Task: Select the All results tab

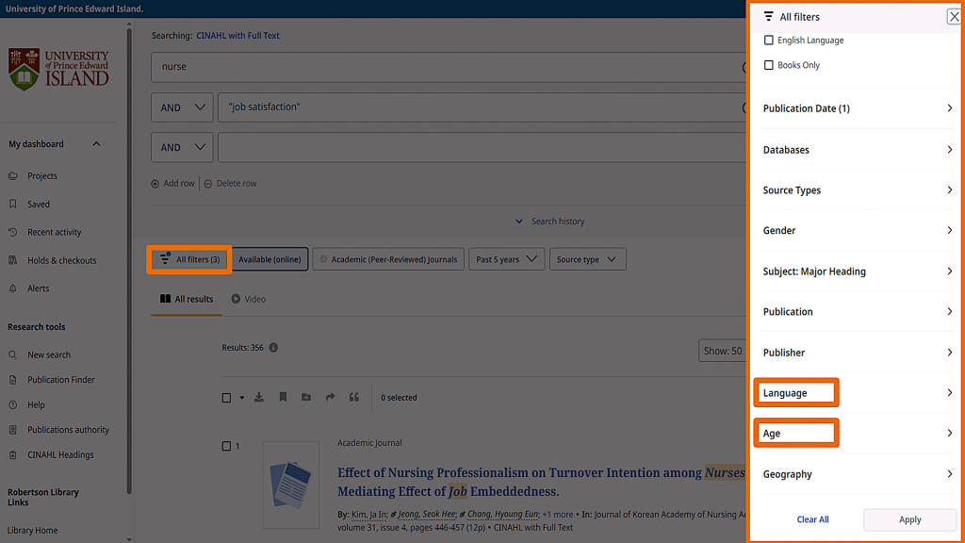Action: tap(187, 299)
